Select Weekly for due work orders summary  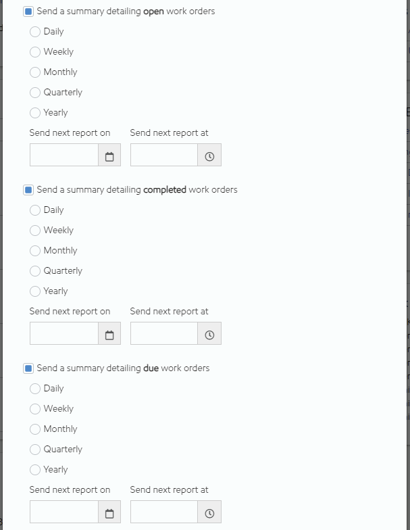pyautogui.click(x=35, y=409)
